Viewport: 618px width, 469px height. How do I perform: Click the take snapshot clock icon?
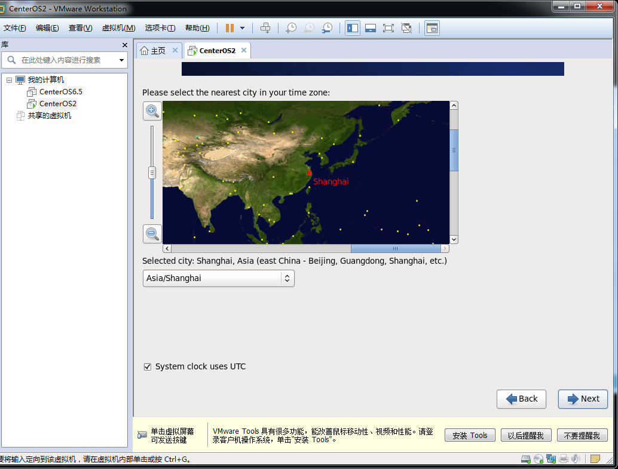click(x=291, y=28)
